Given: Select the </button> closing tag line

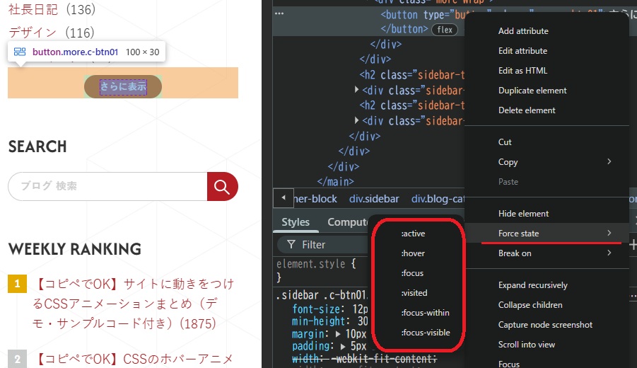Looking at the screenshot, I should pos(404,29).
